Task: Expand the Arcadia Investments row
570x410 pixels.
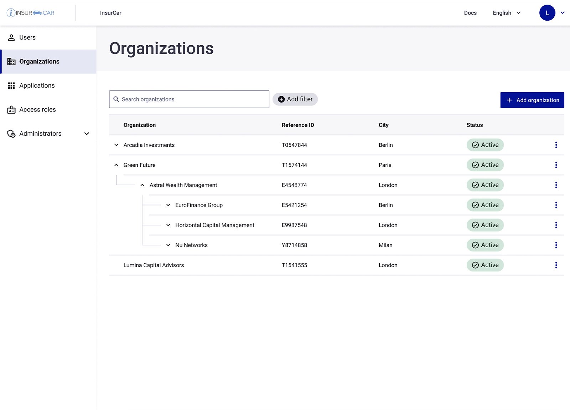Action: point(116,145)
